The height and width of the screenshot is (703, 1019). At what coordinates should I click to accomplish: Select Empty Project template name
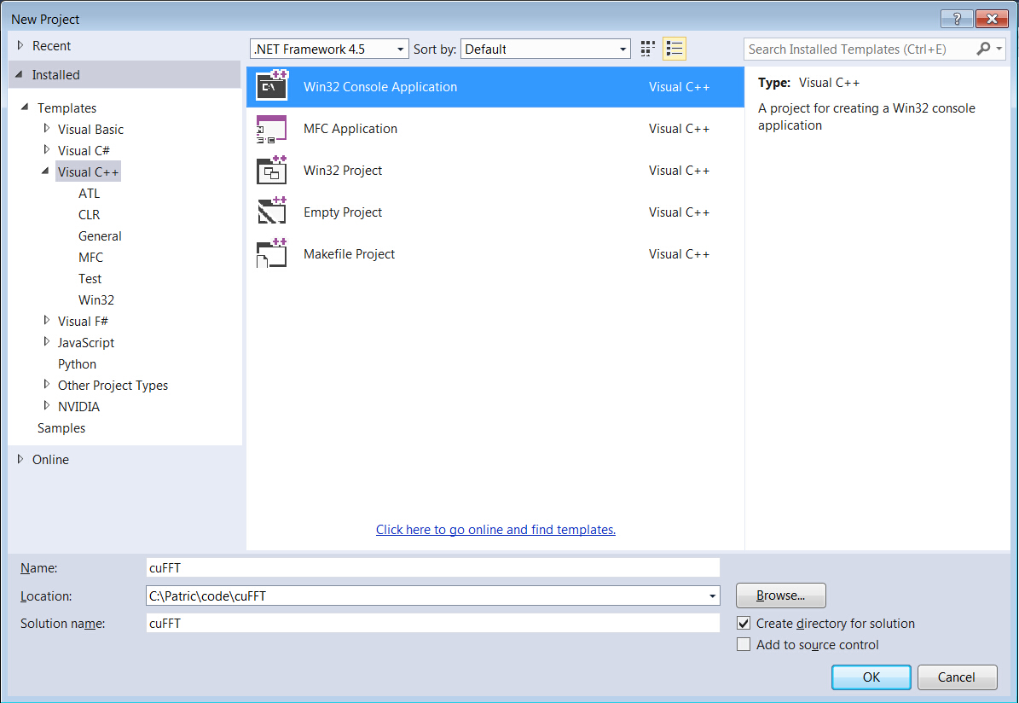coord(343,212)
